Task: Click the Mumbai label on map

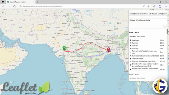Action: pos(65,64)
